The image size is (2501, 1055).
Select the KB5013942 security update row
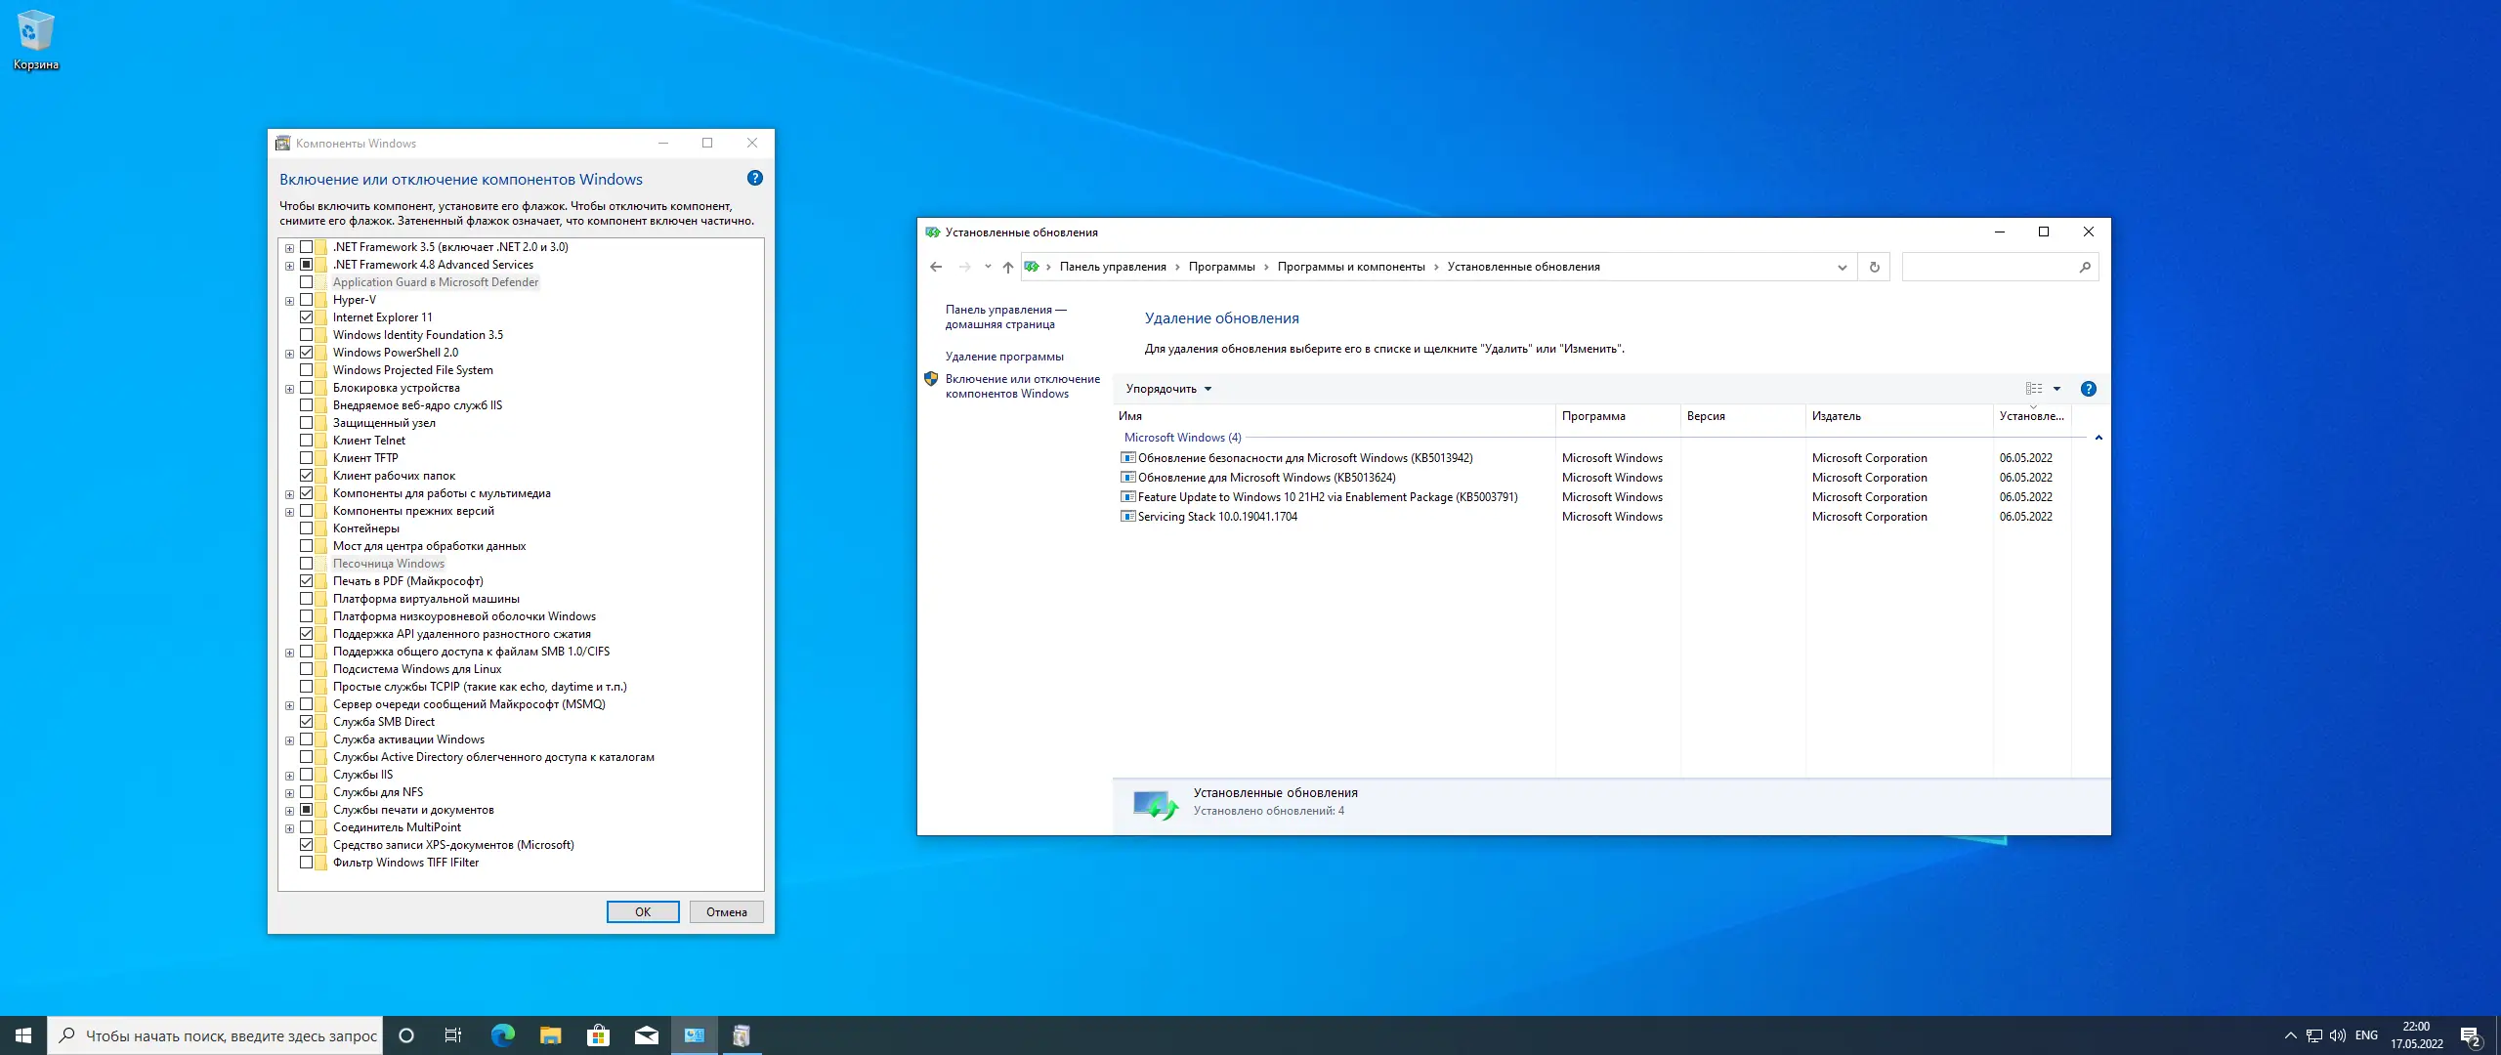pyautogui.click(x=1304, y=458)
